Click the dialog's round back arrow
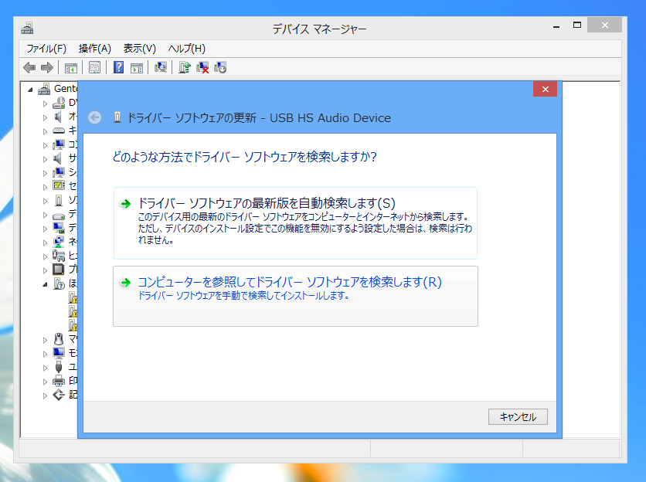Viewport: 646px width, 482px height. [x=95, y=118]
